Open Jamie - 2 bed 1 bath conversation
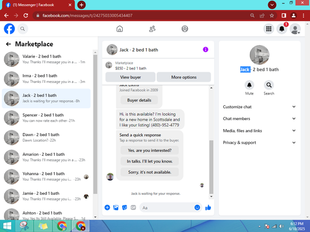The width and height of the screenshot is (310, 232). [46, 196]
